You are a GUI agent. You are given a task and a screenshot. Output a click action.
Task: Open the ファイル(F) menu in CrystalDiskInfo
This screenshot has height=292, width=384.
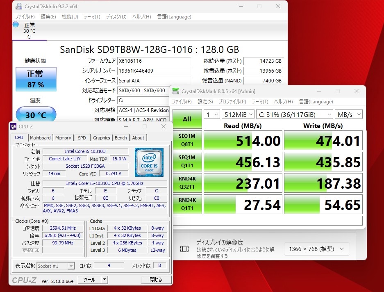(25, 17)
